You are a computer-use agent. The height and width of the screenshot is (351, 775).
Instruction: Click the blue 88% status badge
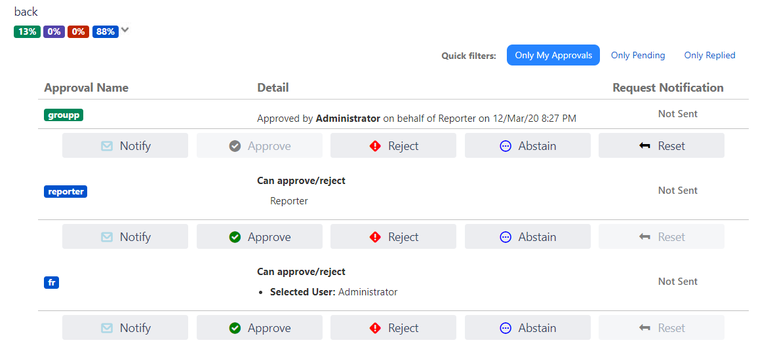105,31
